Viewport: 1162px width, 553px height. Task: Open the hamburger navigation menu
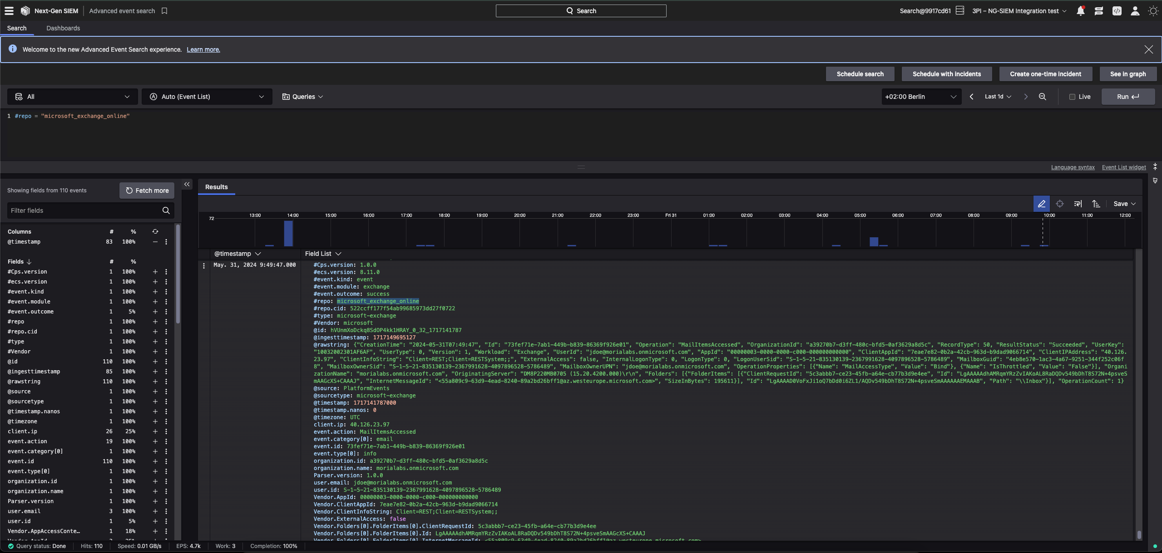[x=9, y=11]
